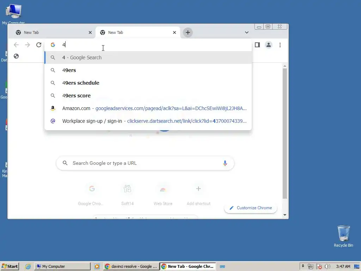Viewport: 361px width, 271px height.
Task: Open the Web Store shortcut tile
Action: (x=163, y=194)
